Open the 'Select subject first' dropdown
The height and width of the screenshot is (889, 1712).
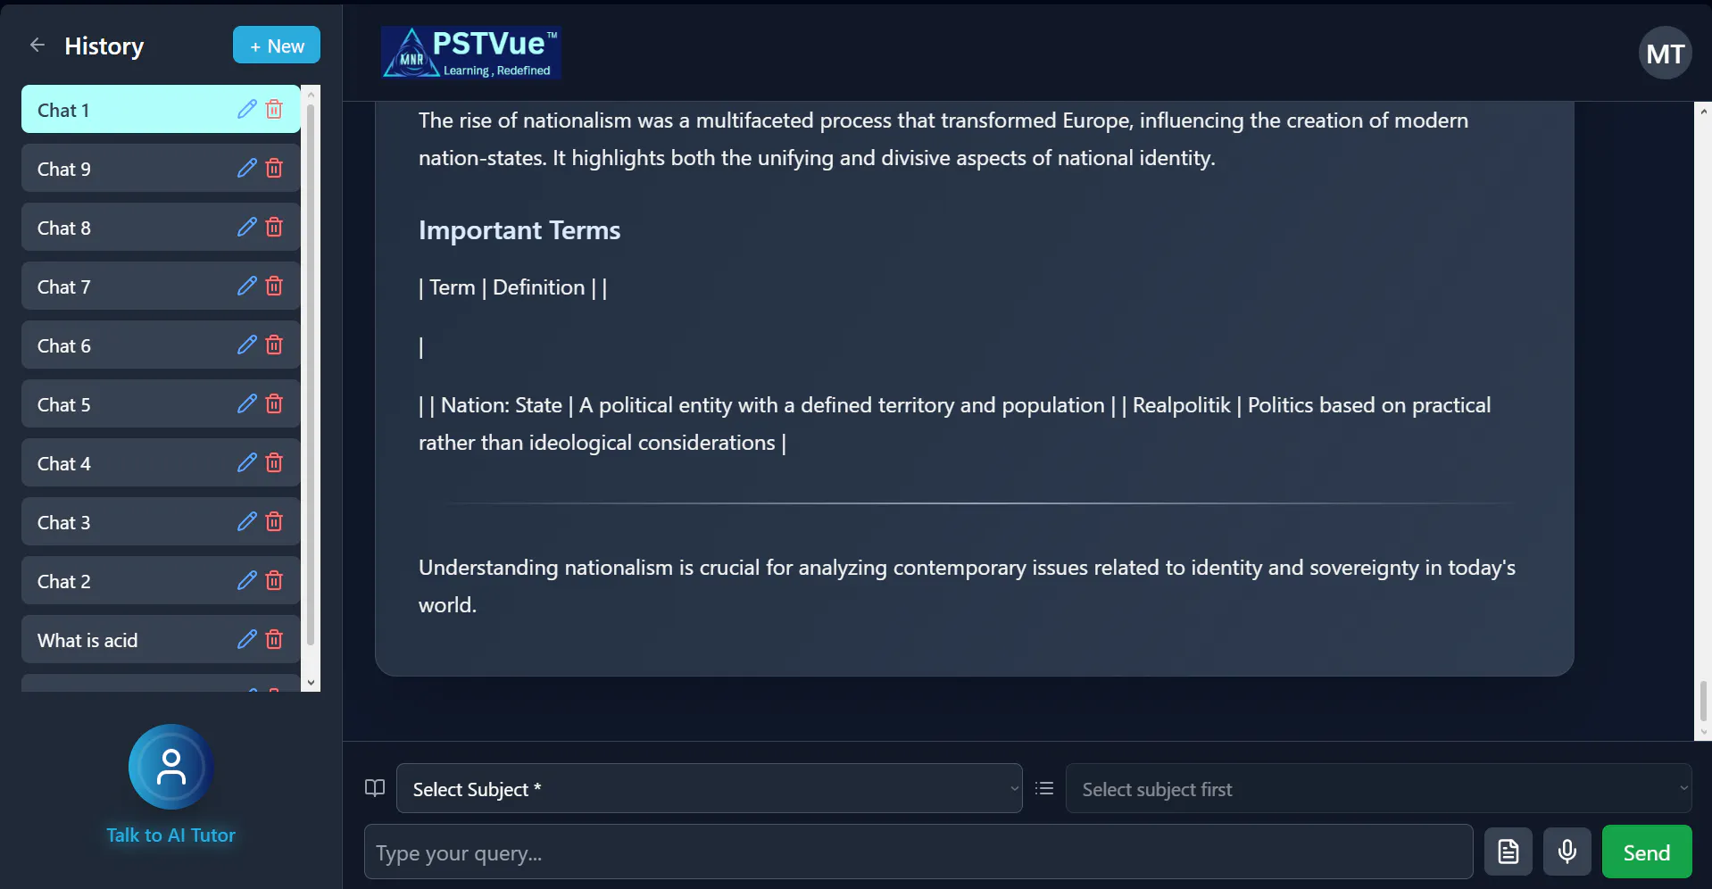pyautogui.click(x=1379, y=788)
